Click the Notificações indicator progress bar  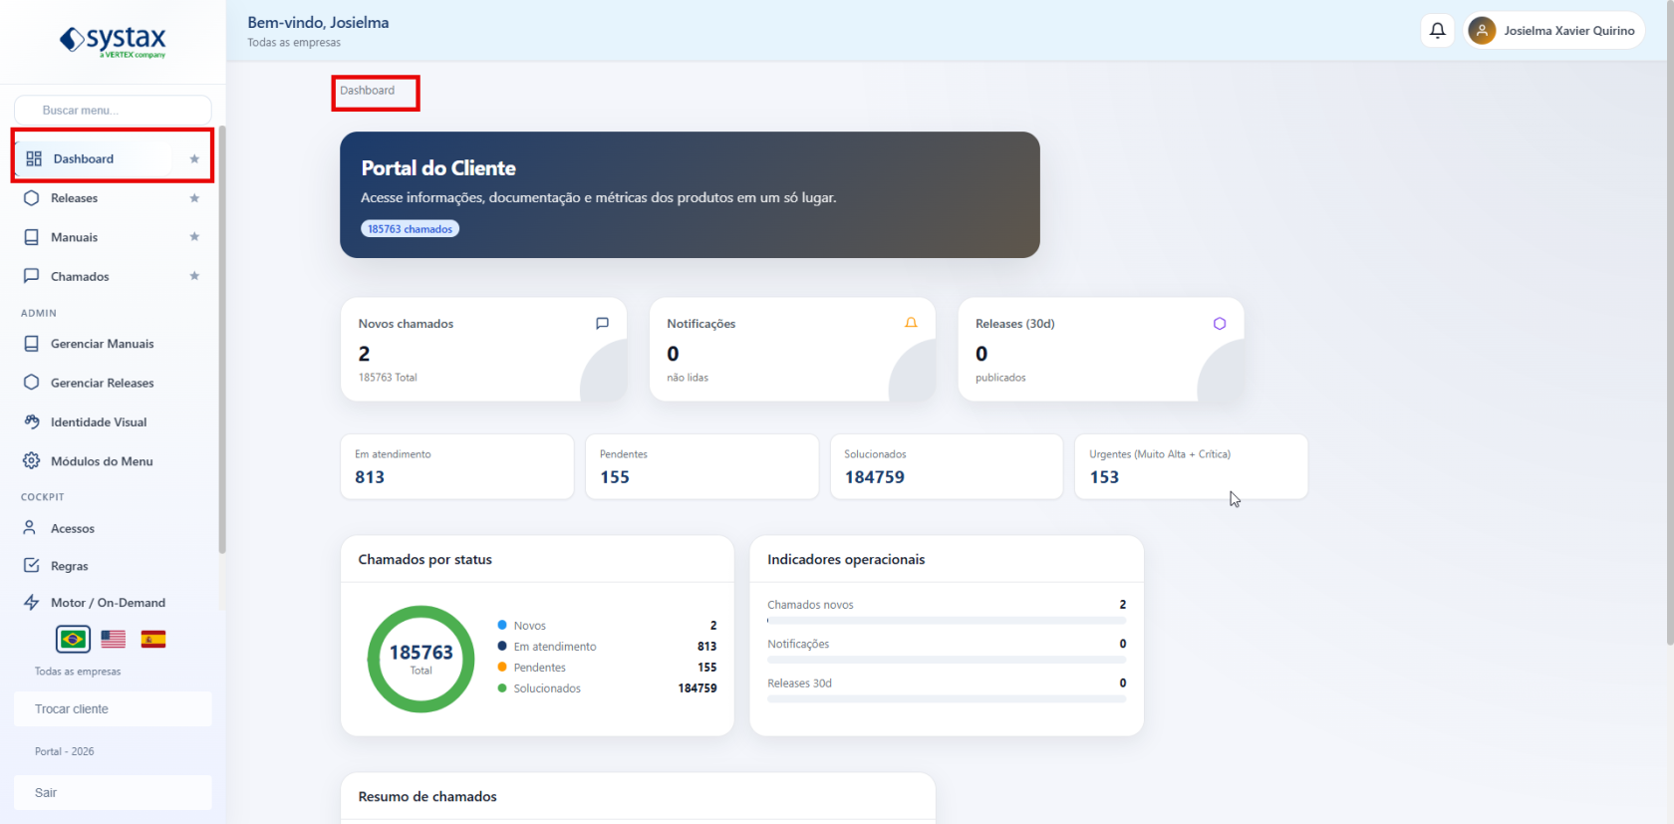click(x=947, y=660)
